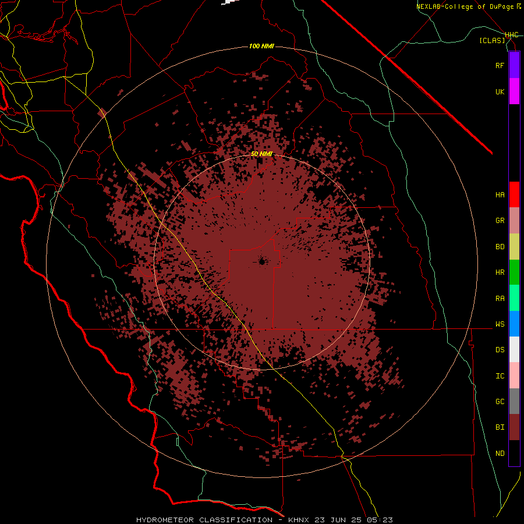Click the DS legend label
Screen dimensions: 524x524
500,350
